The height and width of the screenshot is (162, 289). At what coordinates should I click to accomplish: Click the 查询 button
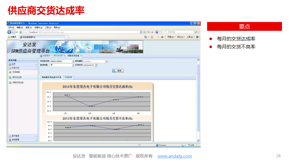tap(118, 71)
